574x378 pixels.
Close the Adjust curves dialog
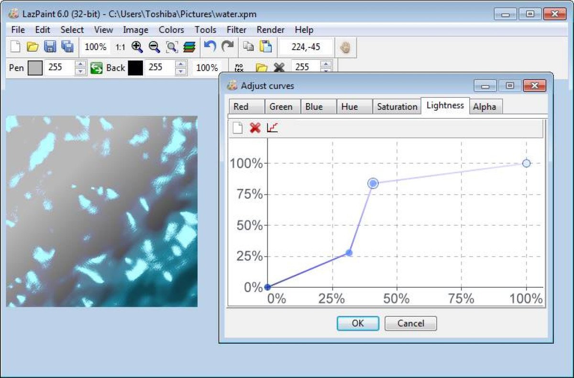pos(535,86)
